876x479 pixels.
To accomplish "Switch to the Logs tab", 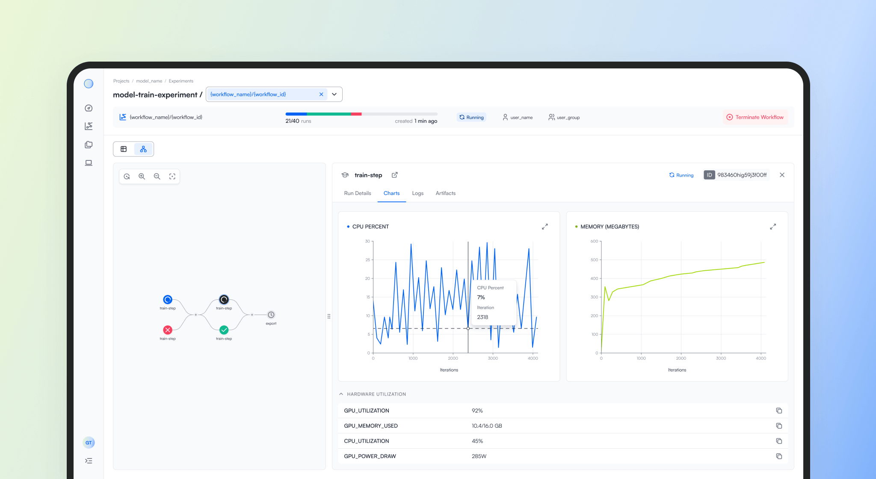I will (x=417, y=193).
